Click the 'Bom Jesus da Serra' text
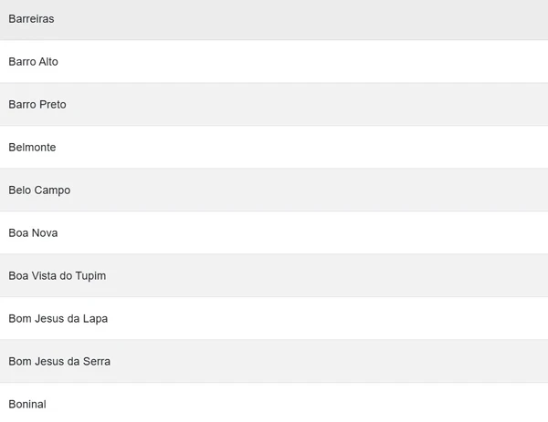The height and width of the screenshot is (422, 548). (x=59, y=362)
